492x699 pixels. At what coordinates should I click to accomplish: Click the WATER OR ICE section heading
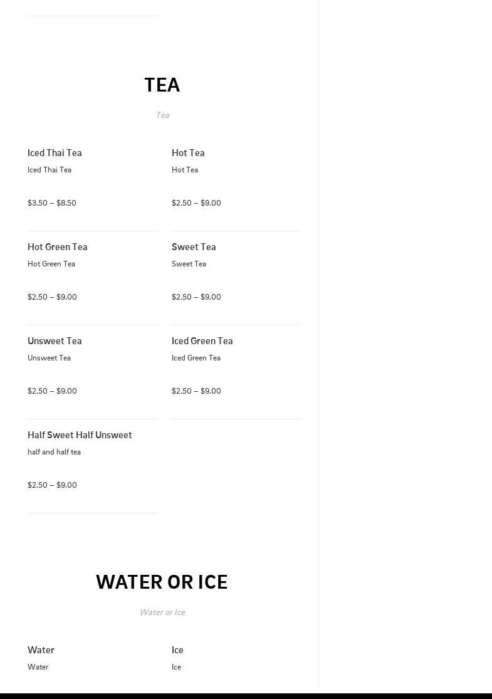(162, 582)
